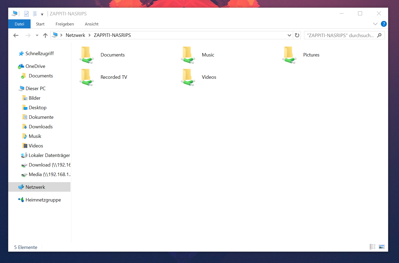This screenshot has height=263, width=399.
Task: Click the network computer icon in address bar
Action: (55, 35)
